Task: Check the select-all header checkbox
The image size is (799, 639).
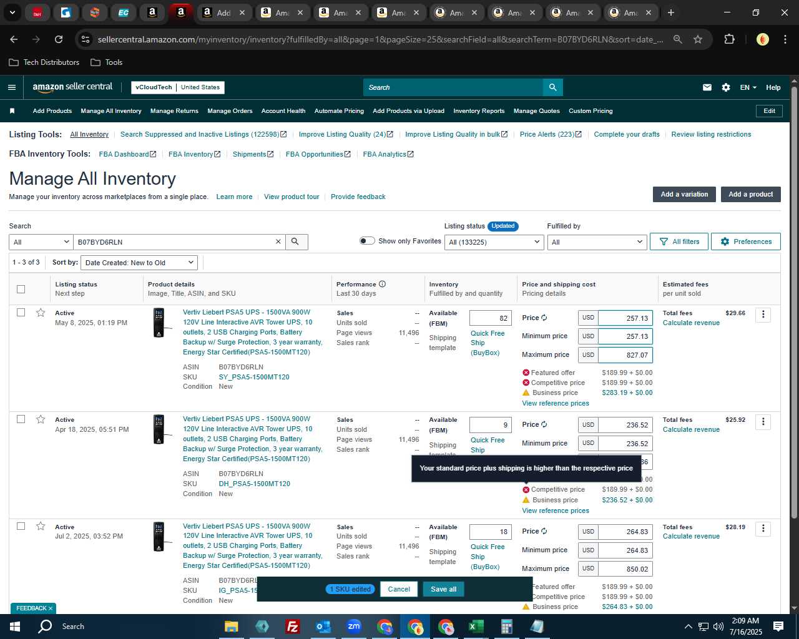Action: 21,289
